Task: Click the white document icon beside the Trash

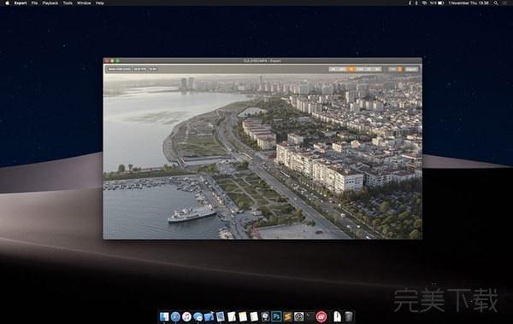Action: [x=338, y=316]
